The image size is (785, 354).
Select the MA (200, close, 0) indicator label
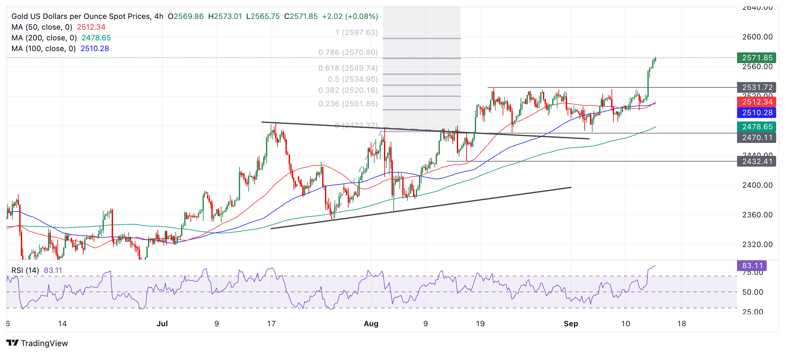[44, 38]
